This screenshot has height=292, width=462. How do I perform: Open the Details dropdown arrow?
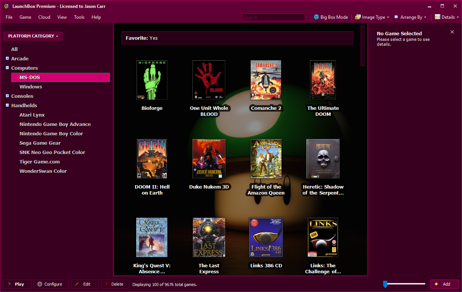coord(458,17)
